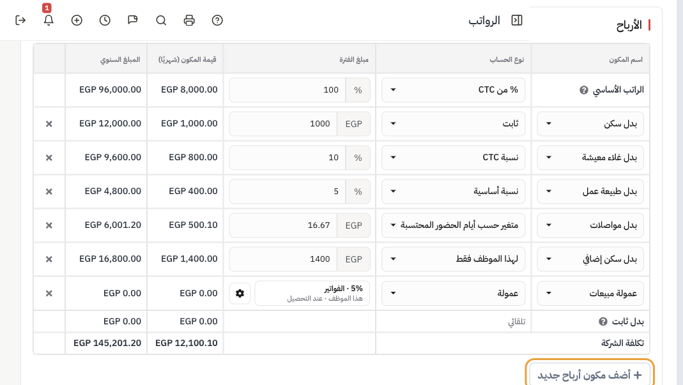Viewport: 683px width, 385px height.
Task: Remove the بدل غلاء معيشة row
Action: 49,158
